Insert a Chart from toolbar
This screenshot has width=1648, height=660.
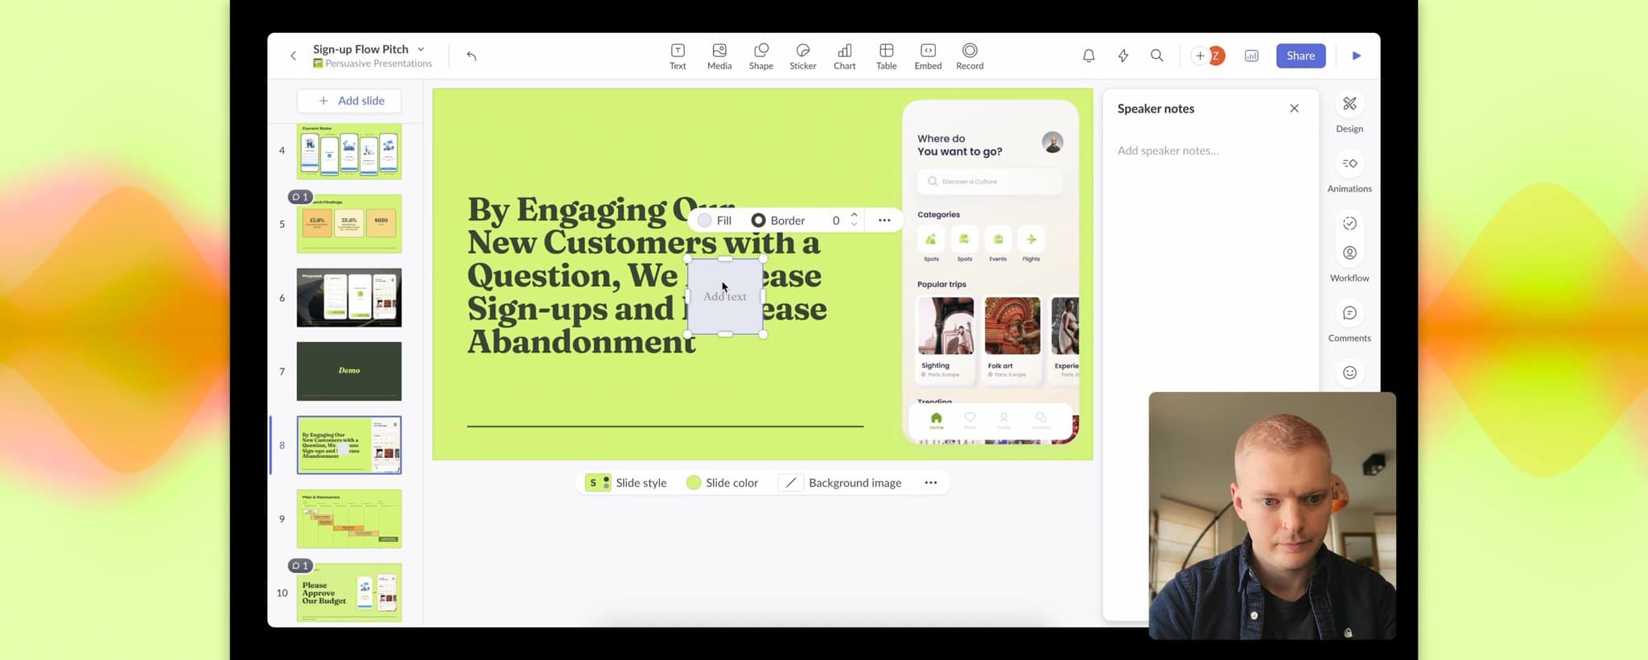pyautogui.click(x=844, y=56)
